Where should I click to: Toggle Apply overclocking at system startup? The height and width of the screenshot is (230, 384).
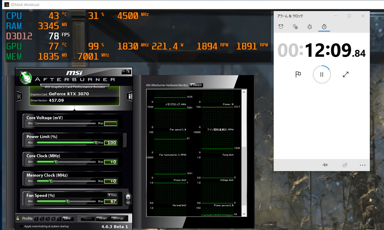click(x=21, y=226)
